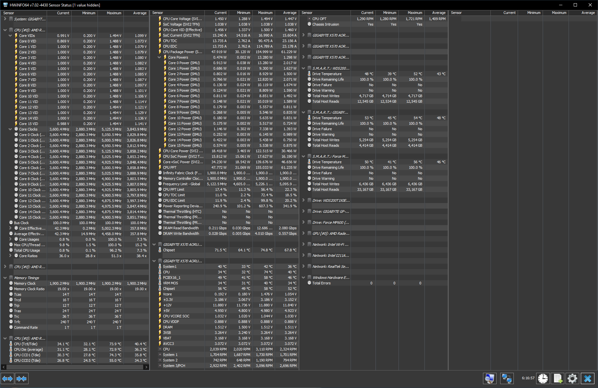Select the Frequency Limit - Global row

tap(227, 184)
